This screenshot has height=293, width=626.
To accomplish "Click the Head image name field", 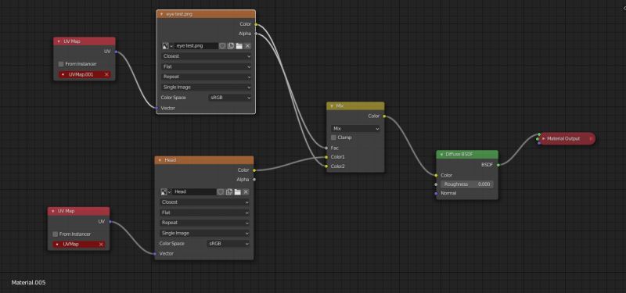I will tap(194, 191).
